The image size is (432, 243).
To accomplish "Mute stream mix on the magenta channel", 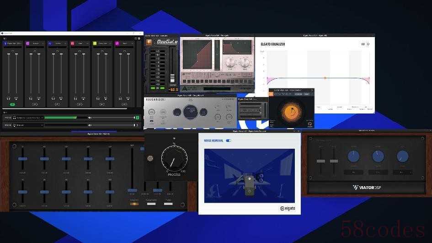I will (x=128, y=98).
